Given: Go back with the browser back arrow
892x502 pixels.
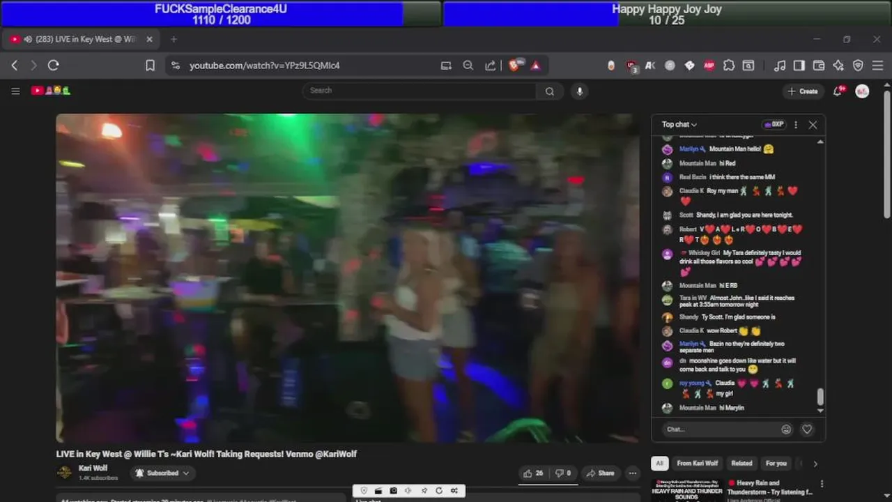Looking at the screenshot, I should click(x=15, y=66).
